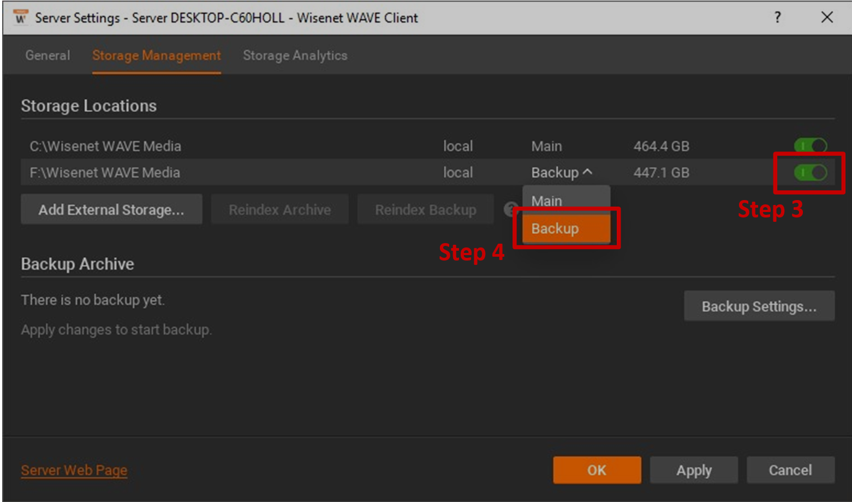Image resolution: width=852 pixels, height=502 pixels.
Task: Click the Reindex Archive button
Action: point(280,209)
